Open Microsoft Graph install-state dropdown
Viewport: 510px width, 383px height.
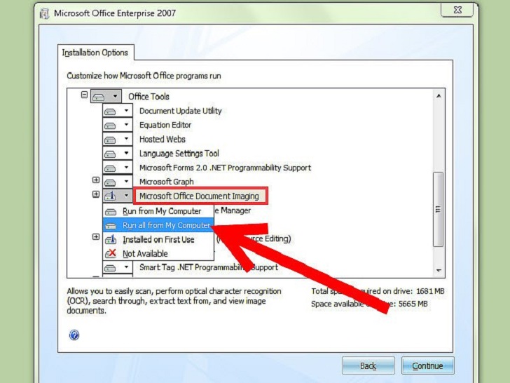click(x=118, y=182)
